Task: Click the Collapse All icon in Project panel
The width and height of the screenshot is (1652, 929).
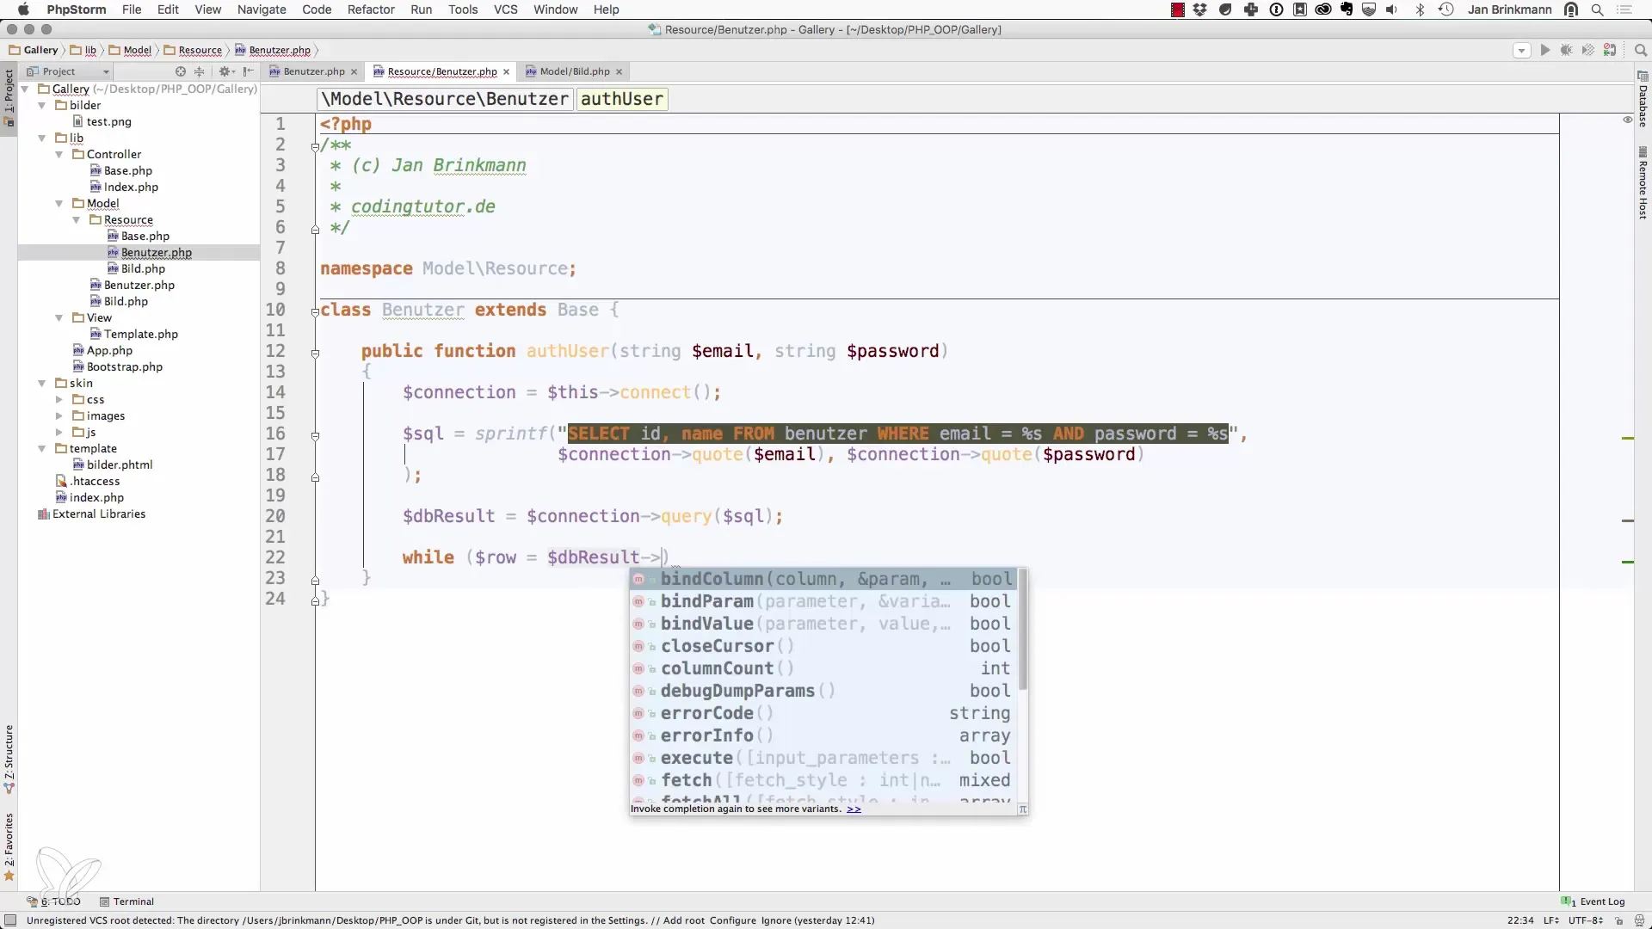Action: [200, 71]
